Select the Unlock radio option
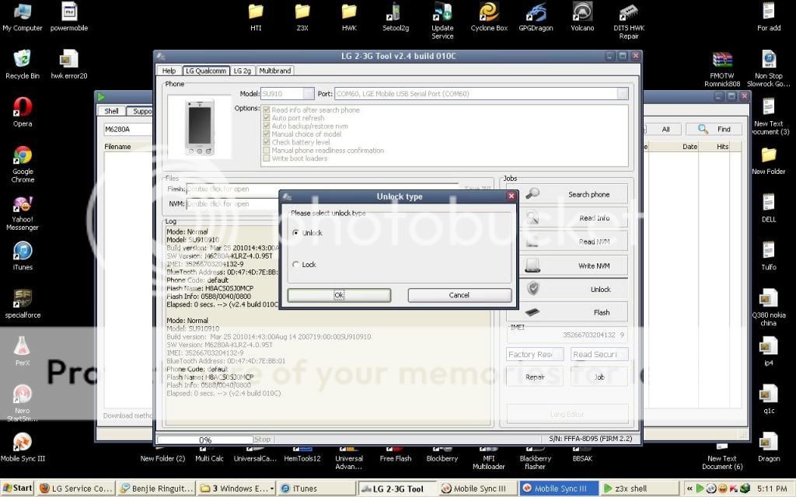796x497 pixels. 295,233
